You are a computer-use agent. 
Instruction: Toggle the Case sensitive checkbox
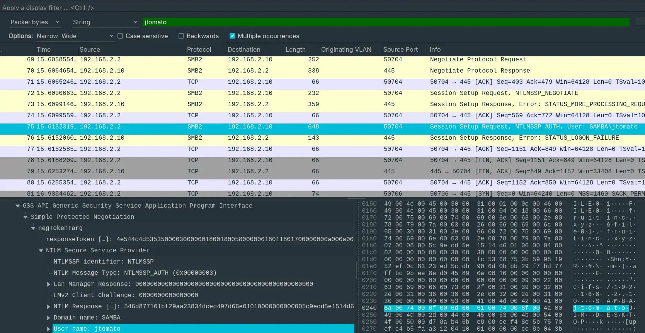point(120,36)
